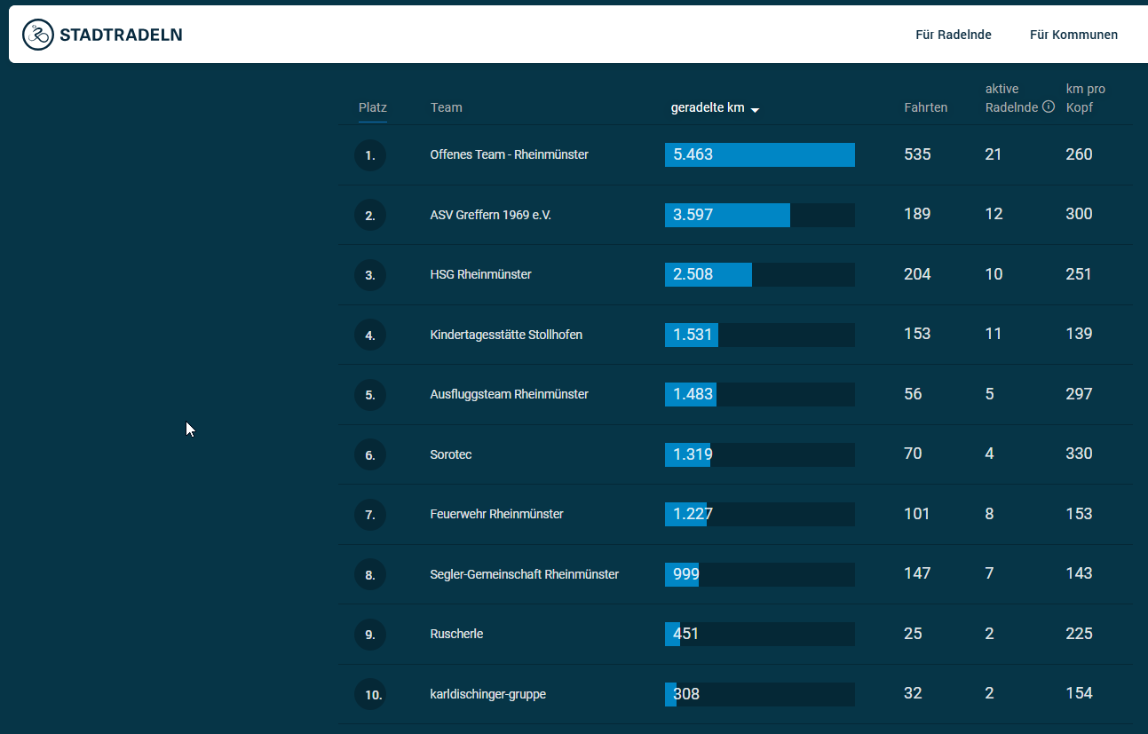Sort by the Fahrten column header
The image size is (1148, 734).
(925, 107)
